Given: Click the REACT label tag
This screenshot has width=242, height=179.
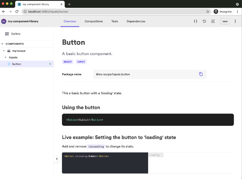Looking at the screenshot, I should pyautogui.click(x=68, y=62).
